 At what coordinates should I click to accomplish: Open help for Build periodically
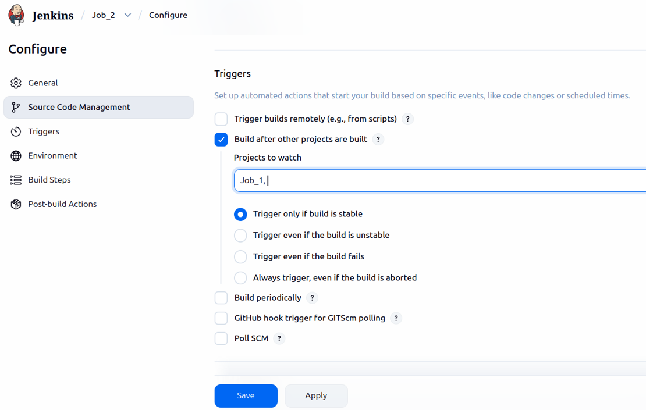pyautogui.click(x=312, y=298)
